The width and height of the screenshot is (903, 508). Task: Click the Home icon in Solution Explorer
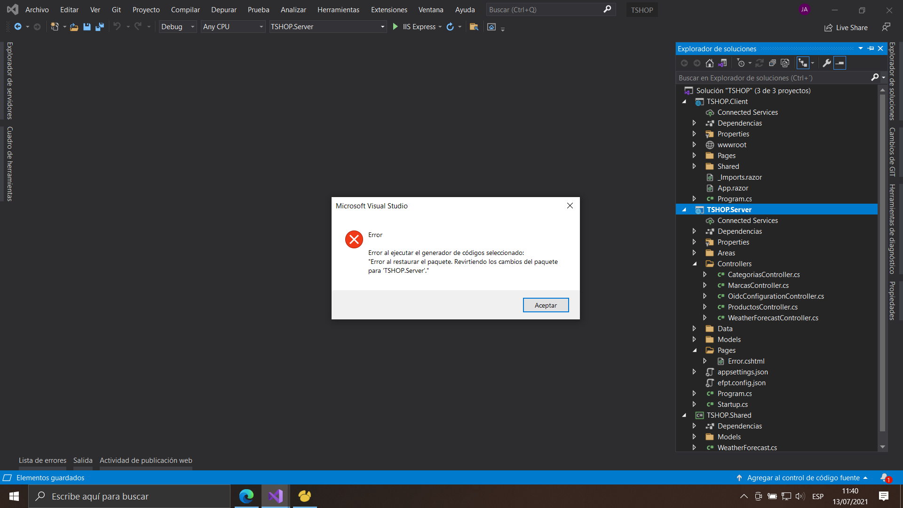(x=710, y=63)
